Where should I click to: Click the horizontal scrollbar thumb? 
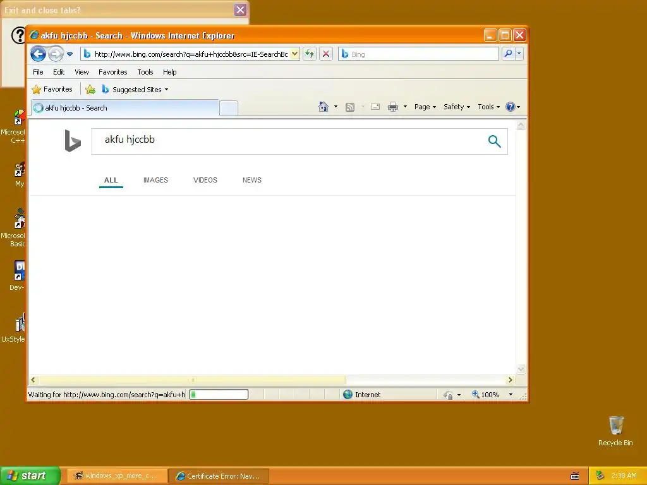[192, 380]
